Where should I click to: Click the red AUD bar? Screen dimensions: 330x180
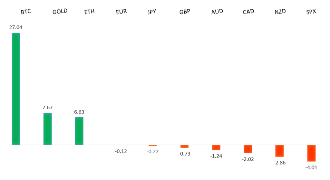point(216,147)
